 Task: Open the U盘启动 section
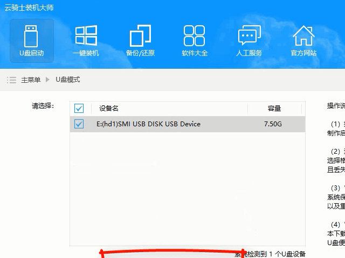coord(32,41)
